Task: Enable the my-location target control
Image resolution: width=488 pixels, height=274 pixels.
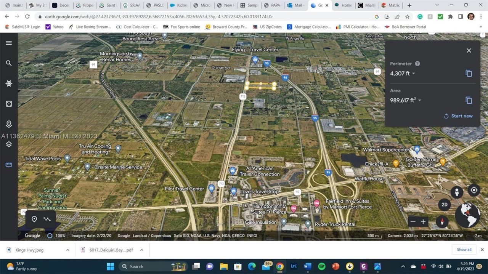Action: tap(474, 190)
